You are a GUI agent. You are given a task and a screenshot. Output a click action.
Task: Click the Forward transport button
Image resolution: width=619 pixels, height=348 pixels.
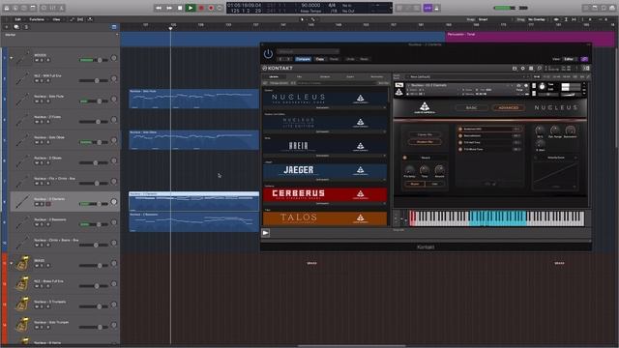tap(169, 8)
